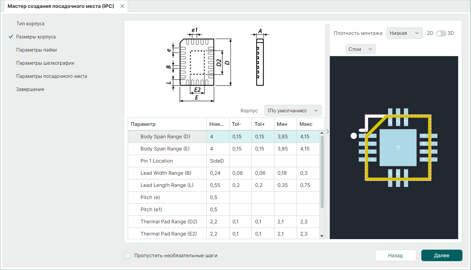Click pad 13 in the footprint preview

tap(398, 121)
